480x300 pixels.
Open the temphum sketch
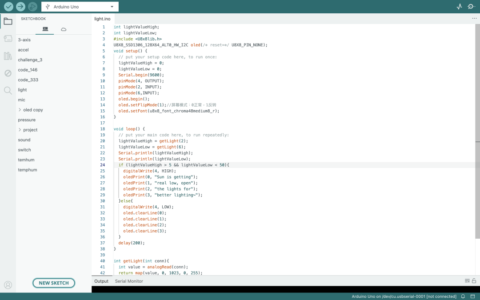coord(28,170)
